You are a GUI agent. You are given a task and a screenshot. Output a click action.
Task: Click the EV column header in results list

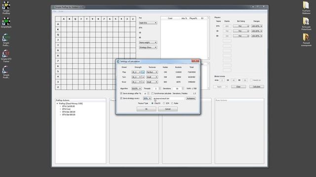(x=202, y=18)
